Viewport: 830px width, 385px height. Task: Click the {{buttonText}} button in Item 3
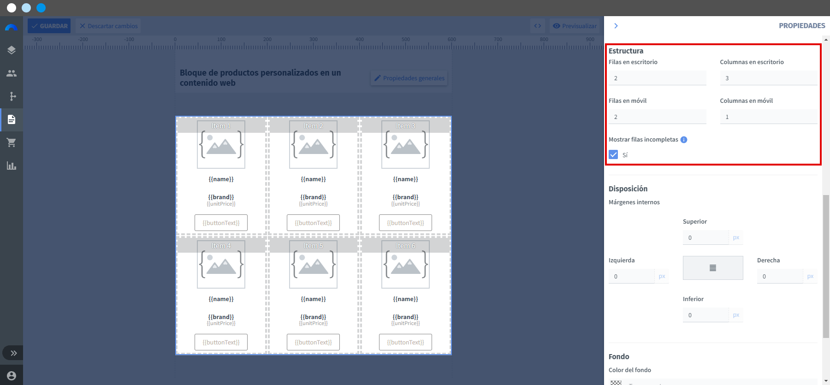point(405,223)
